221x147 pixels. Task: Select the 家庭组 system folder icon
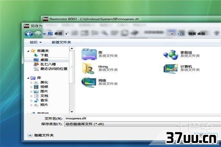pos(171,55)
